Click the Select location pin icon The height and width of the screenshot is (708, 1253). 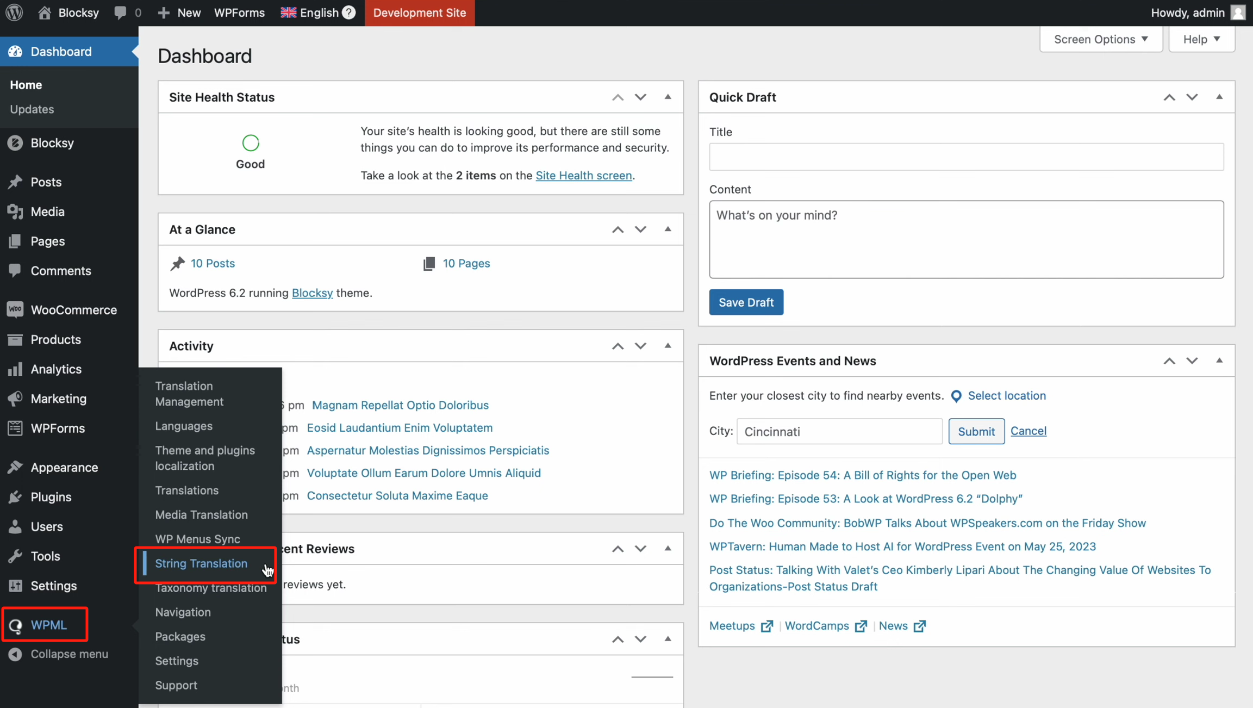pos(956,396)
